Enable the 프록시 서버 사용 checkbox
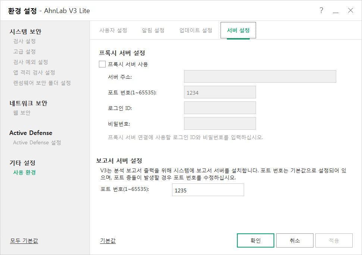Viewport: 362px width, 255px height. pos(102,64)
